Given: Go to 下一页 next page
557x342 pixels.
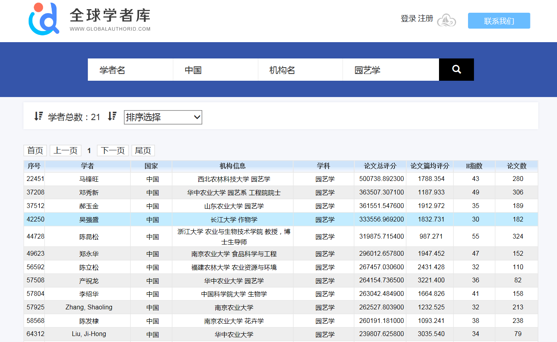Looking at the screenshot, I should click(113, 151).
